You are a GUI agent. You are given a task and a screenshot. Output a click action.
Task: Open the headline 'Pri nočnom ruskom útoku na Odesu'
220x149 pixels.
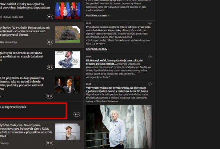(x=118, y=28)
